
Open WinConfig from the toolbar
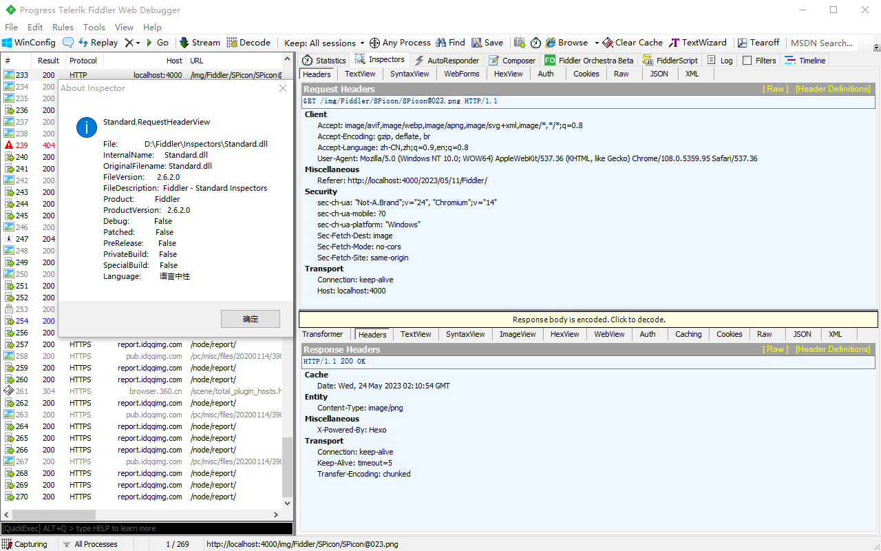(x=28, y=43)
